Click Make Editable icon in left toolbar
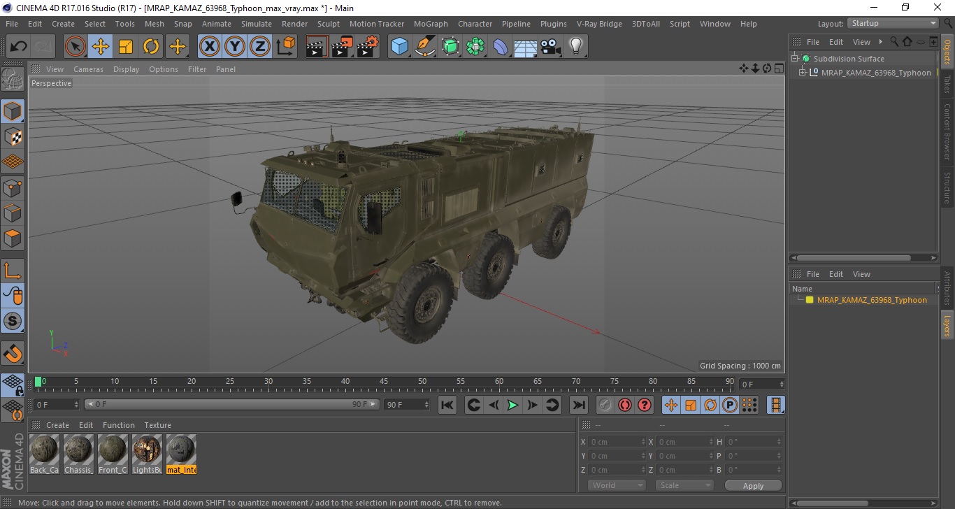Screen dimensions: 955x509 pos(13,78)
